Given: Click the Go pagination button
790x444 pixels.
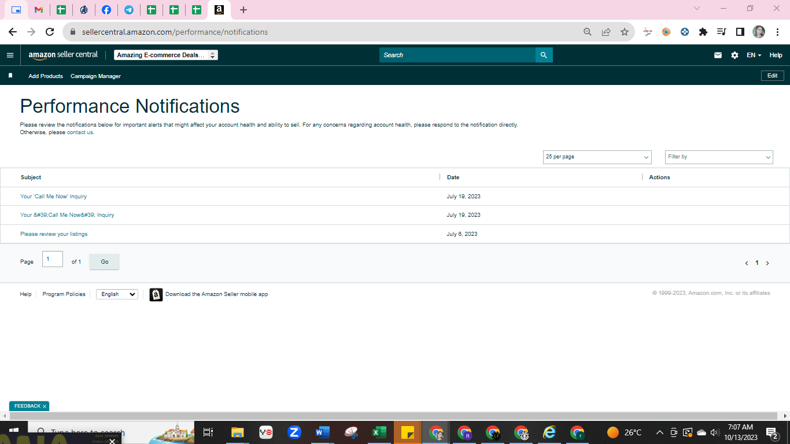Looking at the screenshot, I should (105, 262).
